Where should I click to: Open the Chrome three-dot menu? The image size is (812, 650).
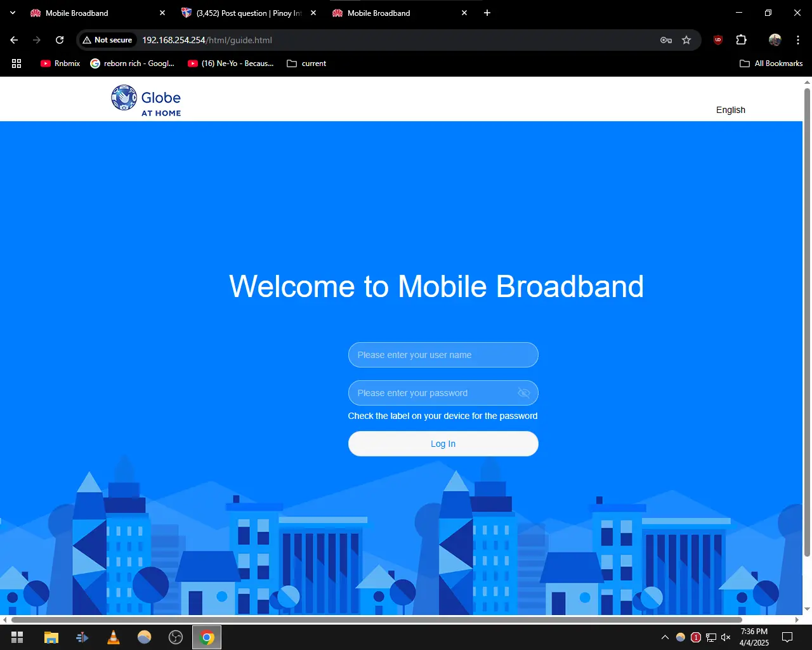pyautogui.click(x=798, y=40)
